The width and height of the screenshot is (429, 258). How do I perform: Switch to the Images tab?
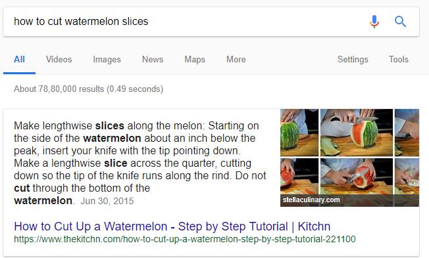(x=107, y=59)
